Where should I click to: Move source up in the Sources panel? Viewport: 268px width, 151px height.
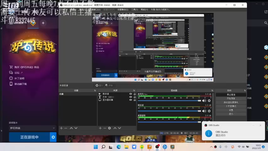coord(115,128)
